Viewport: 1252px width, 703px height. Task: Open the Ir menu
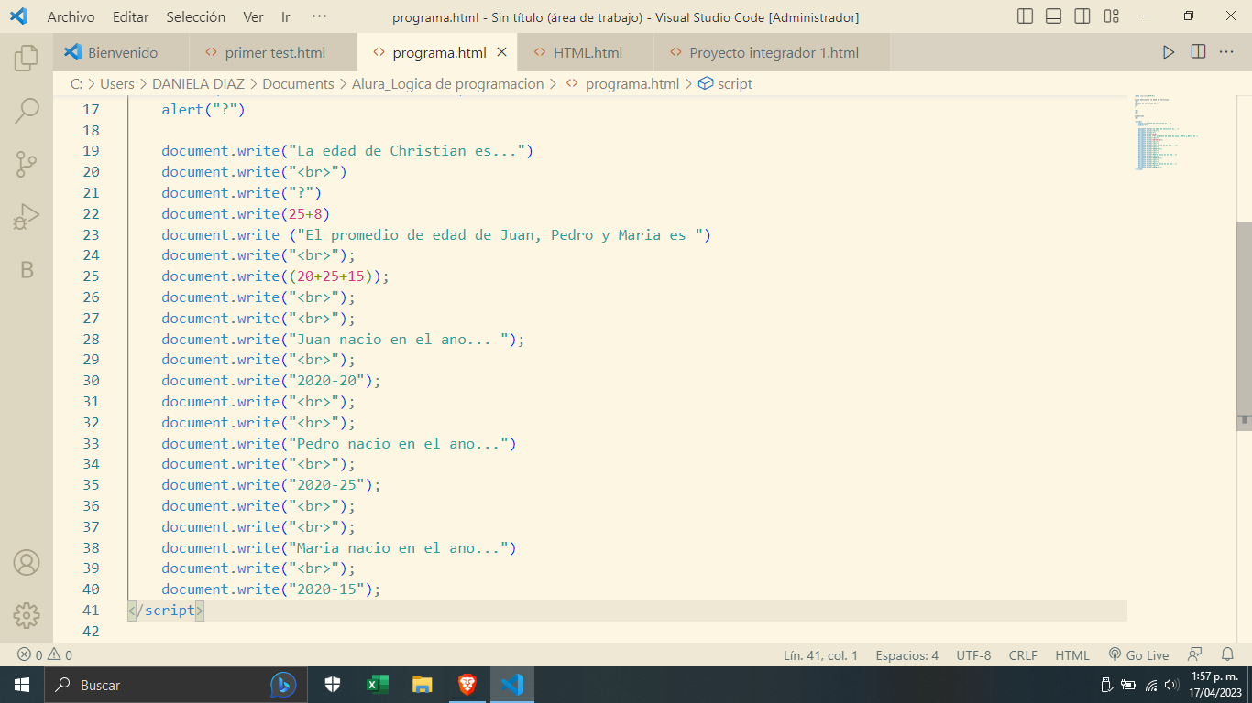[285, 16]
